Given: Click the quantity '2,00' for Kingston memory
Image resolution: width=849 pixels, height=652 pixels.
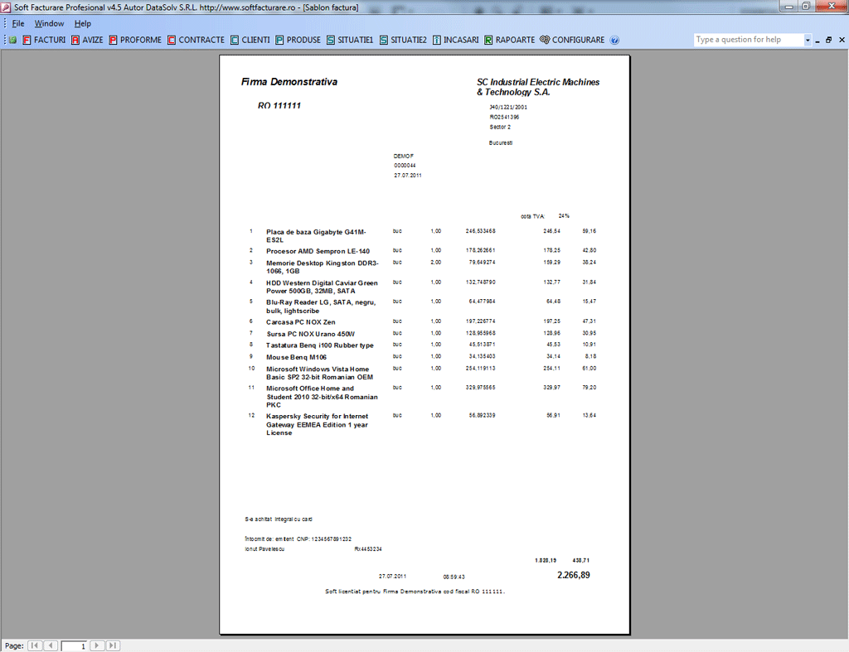Looking at the screenshot, I should 436,263.
